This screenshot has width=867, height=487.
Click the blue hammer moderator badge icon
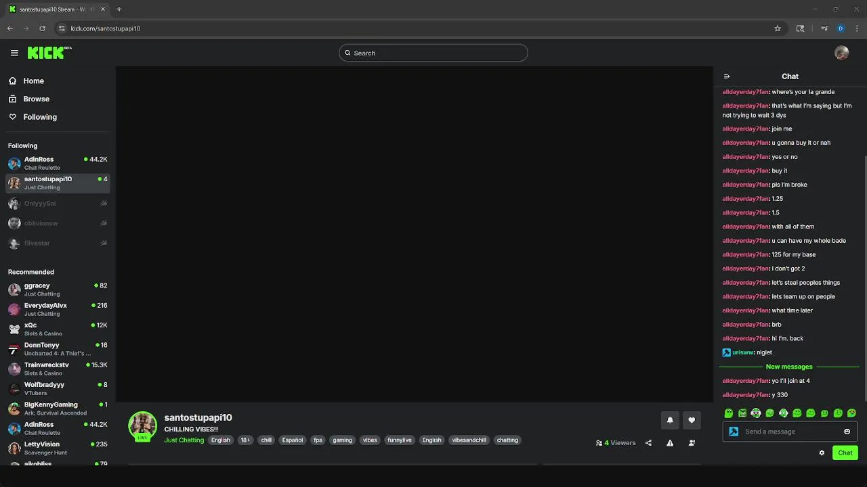click(x=734, y=432)
